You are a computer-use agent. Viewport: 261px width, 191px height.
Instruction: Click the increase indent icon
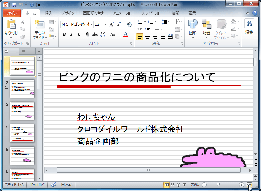click(x=147, y=29)
